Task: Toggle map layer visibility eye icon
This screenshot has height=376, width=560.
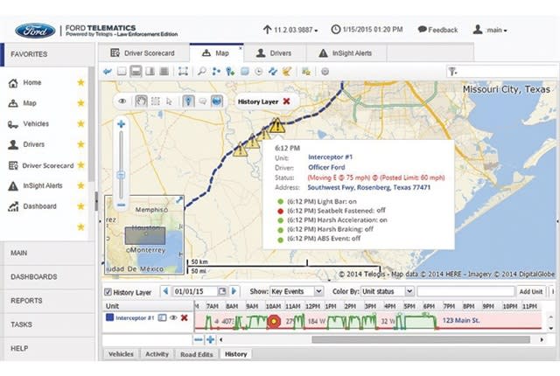Action: click(x=124, y=101)
